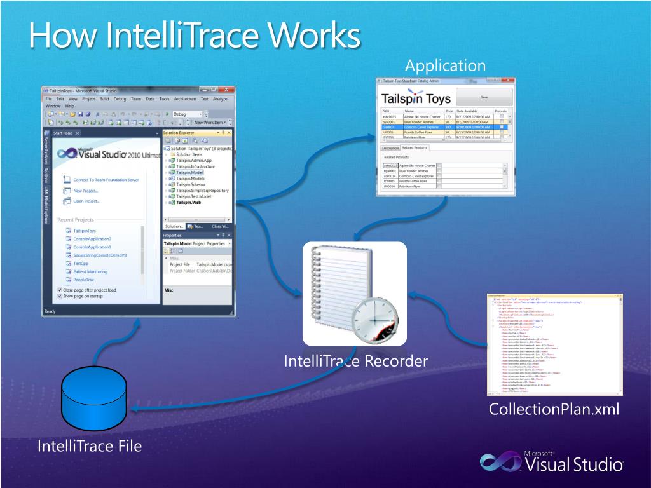Click the IntelliTrace Recorder notebook icon
Screen dimensions: 651x488
click(x=355, y=294)
